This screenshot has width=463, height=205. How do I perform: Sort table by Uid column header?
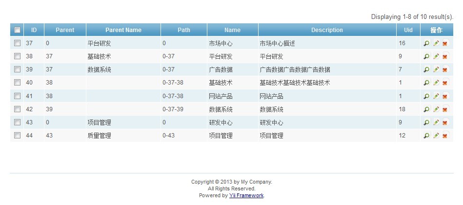(x=408, y=30)
